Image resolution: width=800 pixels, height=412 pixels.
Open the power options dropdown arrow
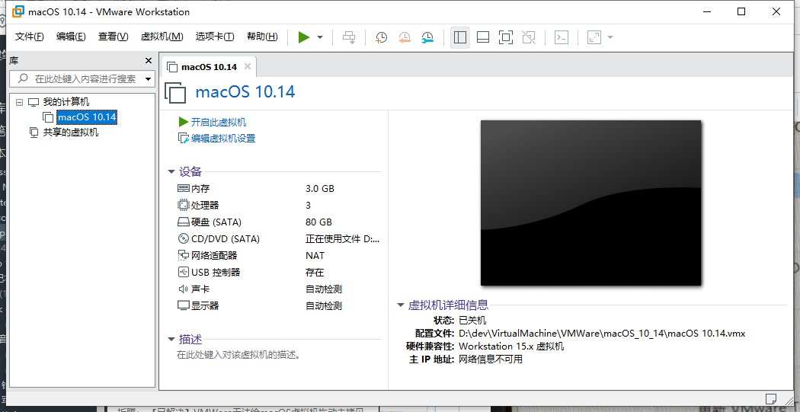(320, 37)
